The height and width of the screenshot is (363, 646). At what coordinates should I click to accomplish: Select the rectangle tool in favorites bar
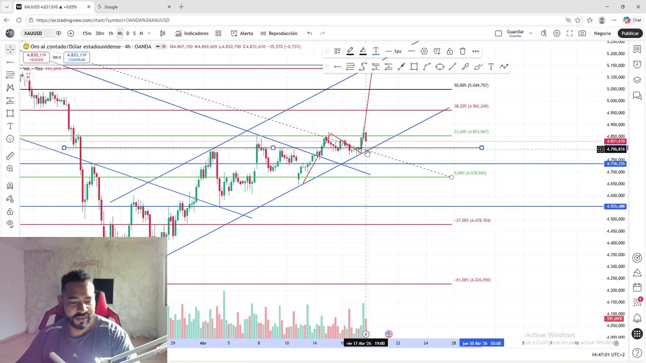click(414, 67)
